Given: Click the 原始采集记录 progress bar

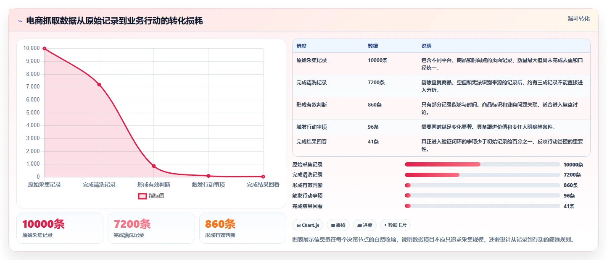Looking at the screenshot, I should tap(482, 164).
